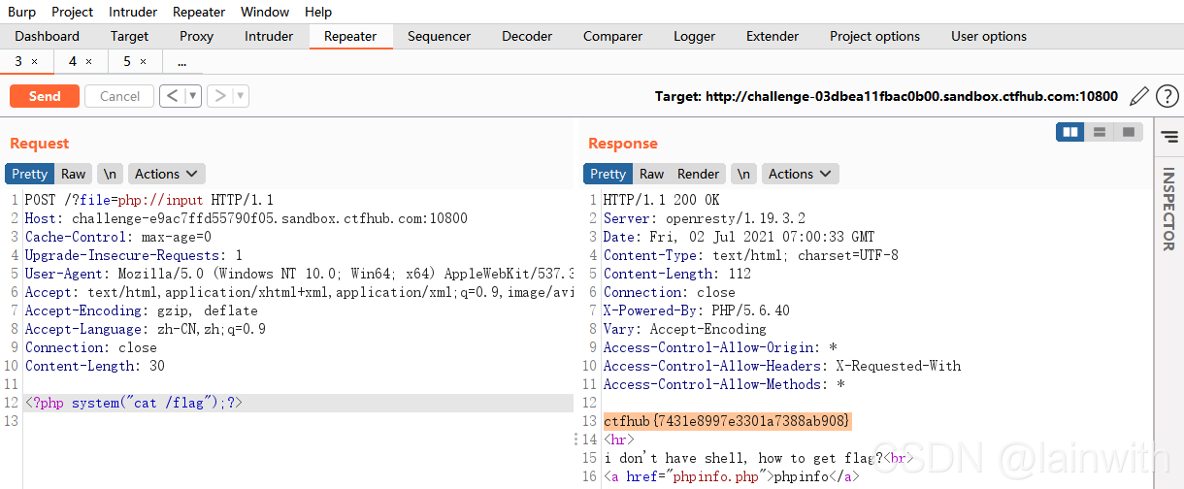The width and height of the screenshot is (1184, 489).
Task: Close Repeater tab 4
Action: click(89, 61)
